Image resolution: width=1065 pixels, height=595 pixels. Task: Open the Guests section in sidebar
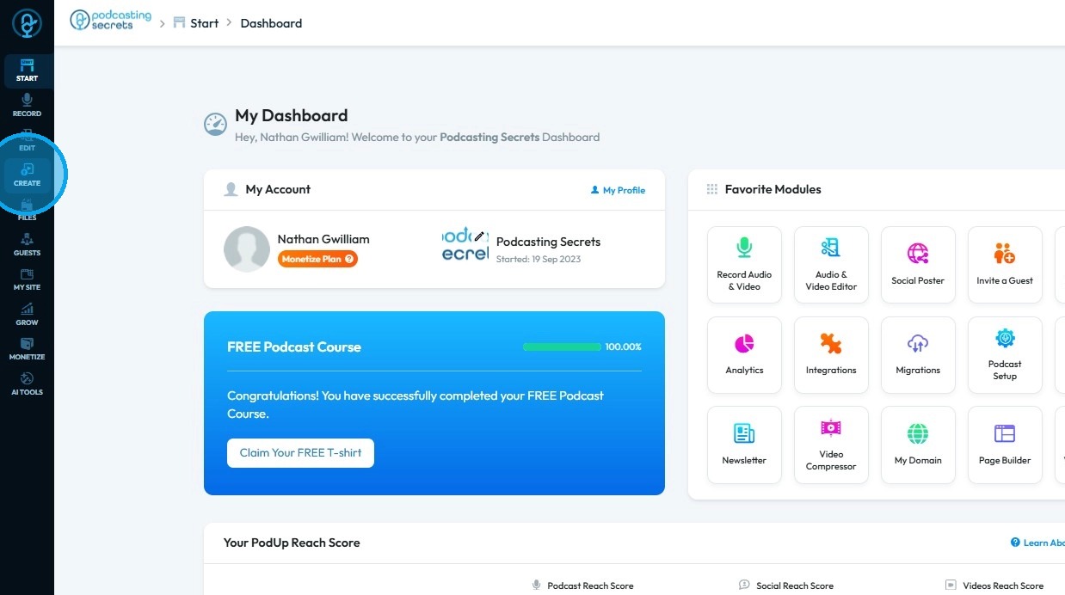[27, 244]
